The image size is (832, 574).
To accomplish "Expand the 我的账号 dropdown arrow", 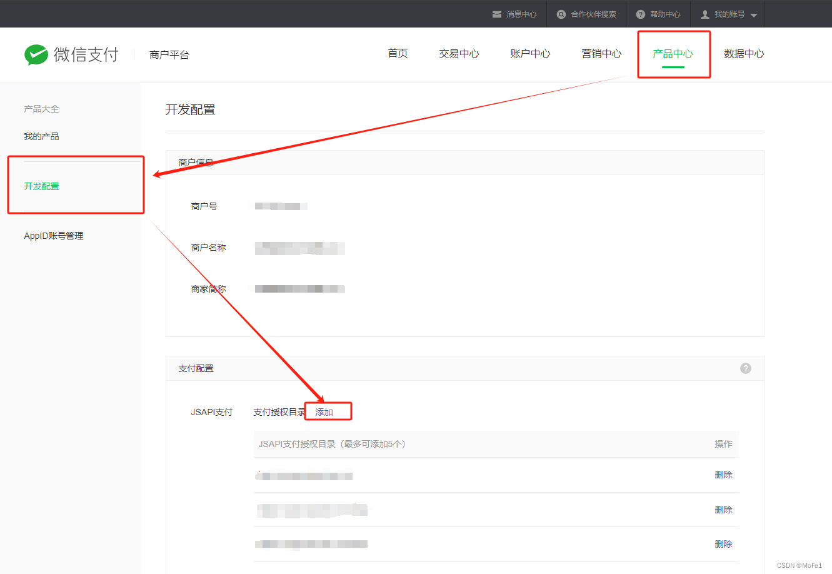I will pyautogui.click(x=754, y=15).
